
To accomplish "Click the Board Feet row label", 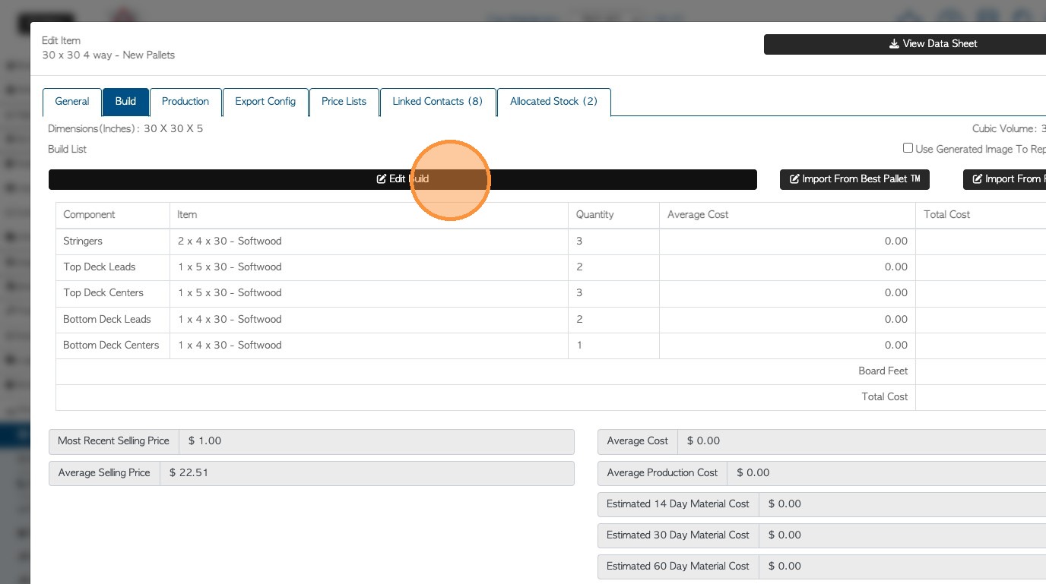I will pyautogui.click(x=883, y=371).
